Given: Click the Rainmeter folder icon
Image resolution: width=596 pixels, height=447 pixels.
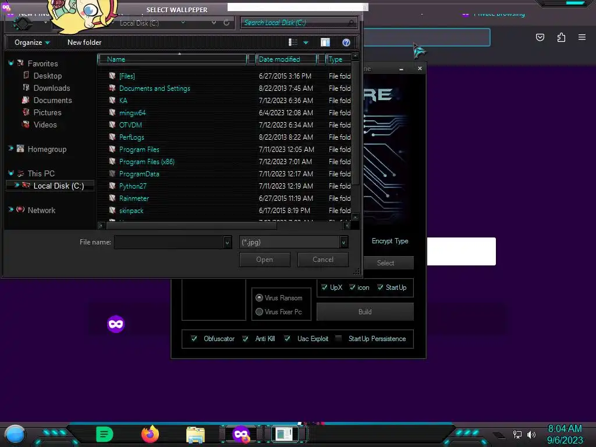Looking at the screenshot, I should click(112, 198).
